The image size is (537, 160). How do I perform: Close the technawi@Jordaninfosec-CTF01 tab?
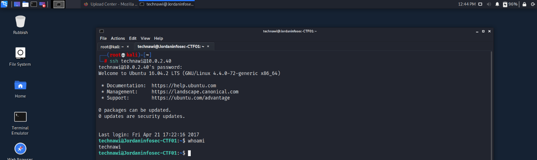click(208, 46)
